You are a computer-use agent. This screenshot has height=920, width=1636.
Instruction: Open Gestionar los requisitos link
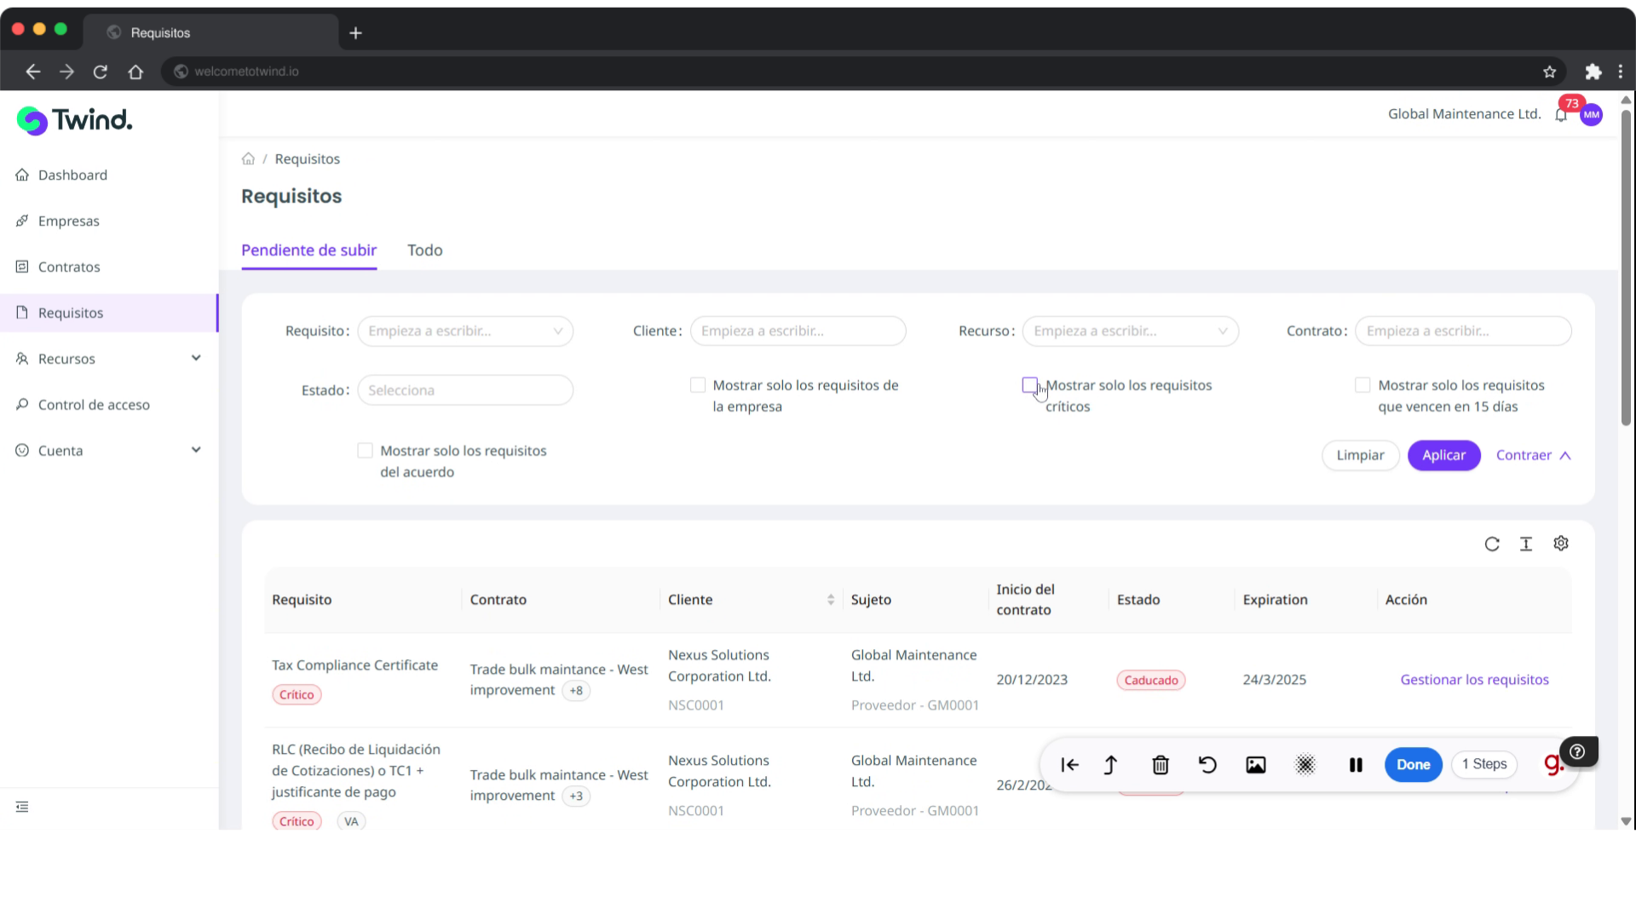pos(1474,680)
